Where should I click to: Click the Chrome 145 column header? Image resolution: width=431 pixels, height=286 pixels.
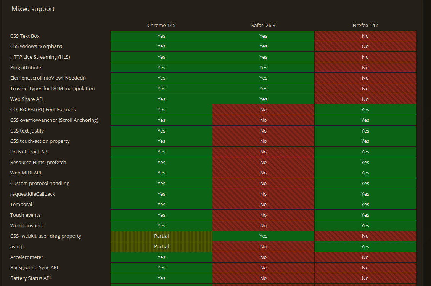[x=161, y=25]
